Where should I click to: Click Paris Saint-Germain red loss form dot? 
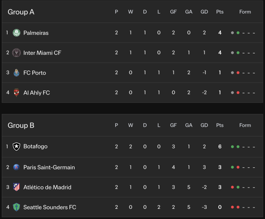point(238,167)
